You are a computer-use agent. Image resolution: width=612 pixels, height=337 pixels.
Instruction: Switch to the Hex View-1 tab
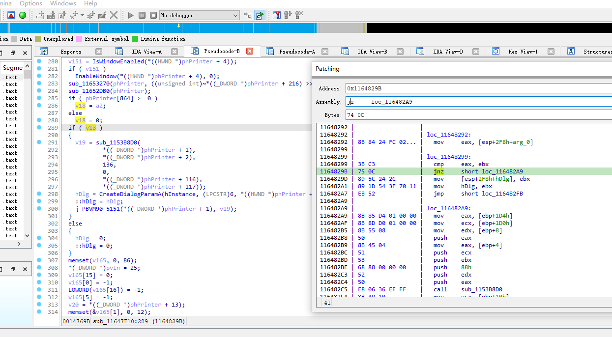point(523,52)
